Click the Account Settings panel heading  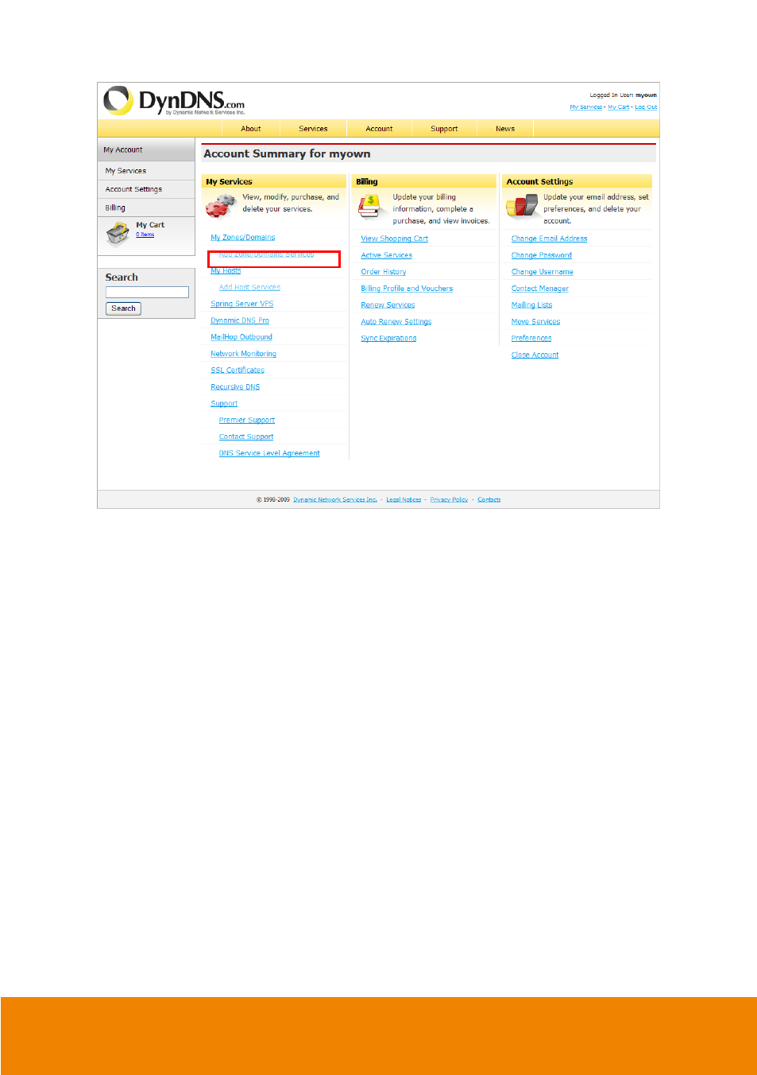(539, 182)
